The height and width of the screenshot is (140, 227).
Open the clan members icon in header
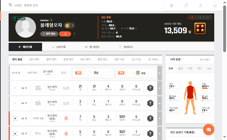coord(172,5)
